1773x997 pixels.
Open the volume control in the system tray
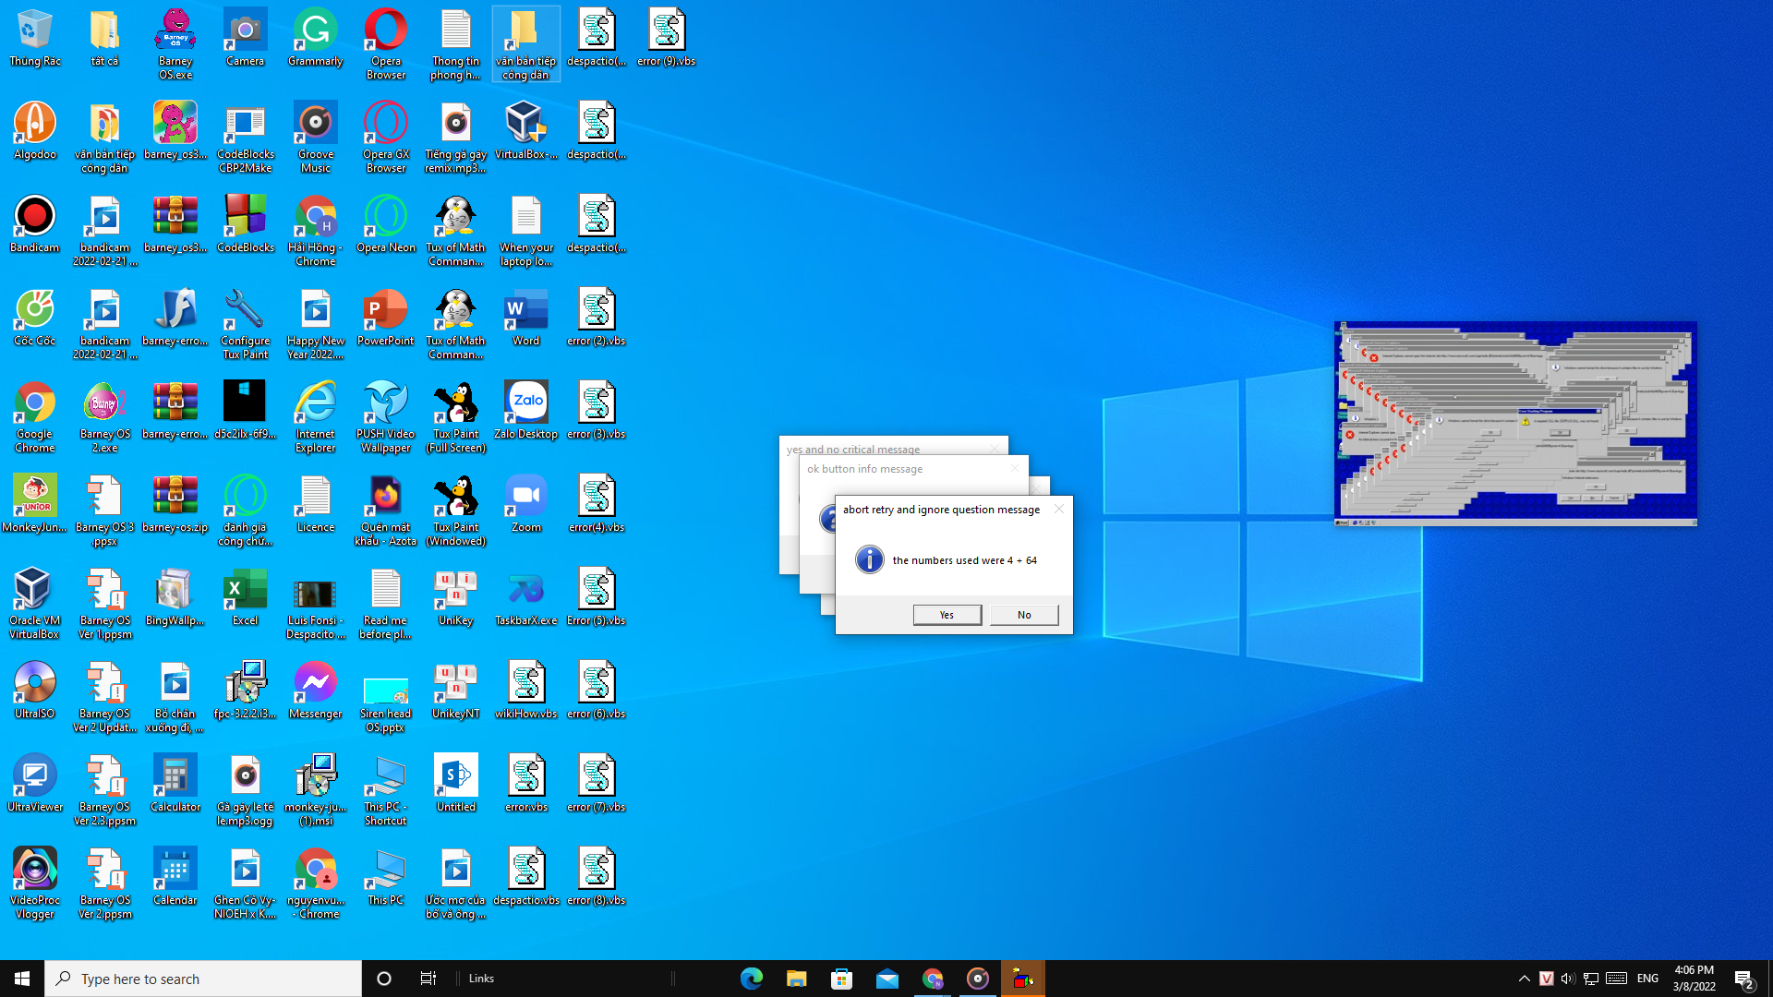click(x=1568, y=978)
